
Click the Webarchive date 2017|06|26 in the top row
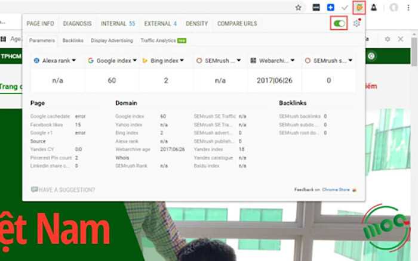point(274,80)
